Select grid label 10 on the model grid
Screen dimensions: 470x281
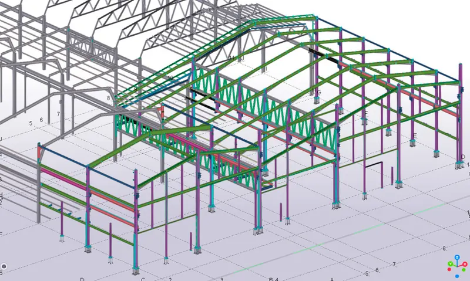tap(170, 78)
